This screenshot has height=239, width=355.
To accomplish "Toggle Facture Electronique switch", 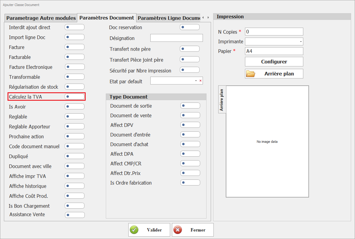I will click(x=75, y=67).
